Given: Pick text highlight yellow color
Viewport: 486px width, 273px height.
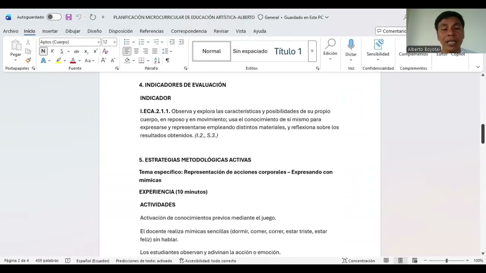Looking at the screenshot, I should [x=58, y=61].
